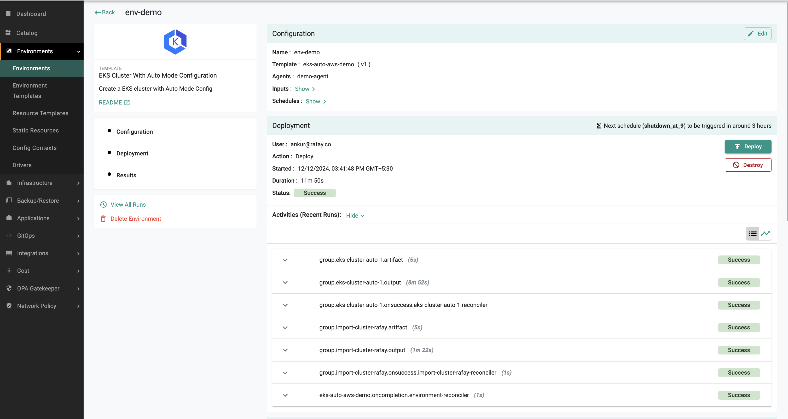Jump to Results step
The image size is (788, 419).
tap(126, 175)
